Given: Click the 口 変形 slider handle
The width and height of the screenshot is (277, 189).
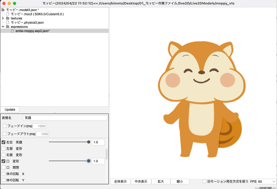Looking at the screenshot, I should [89, 161].
